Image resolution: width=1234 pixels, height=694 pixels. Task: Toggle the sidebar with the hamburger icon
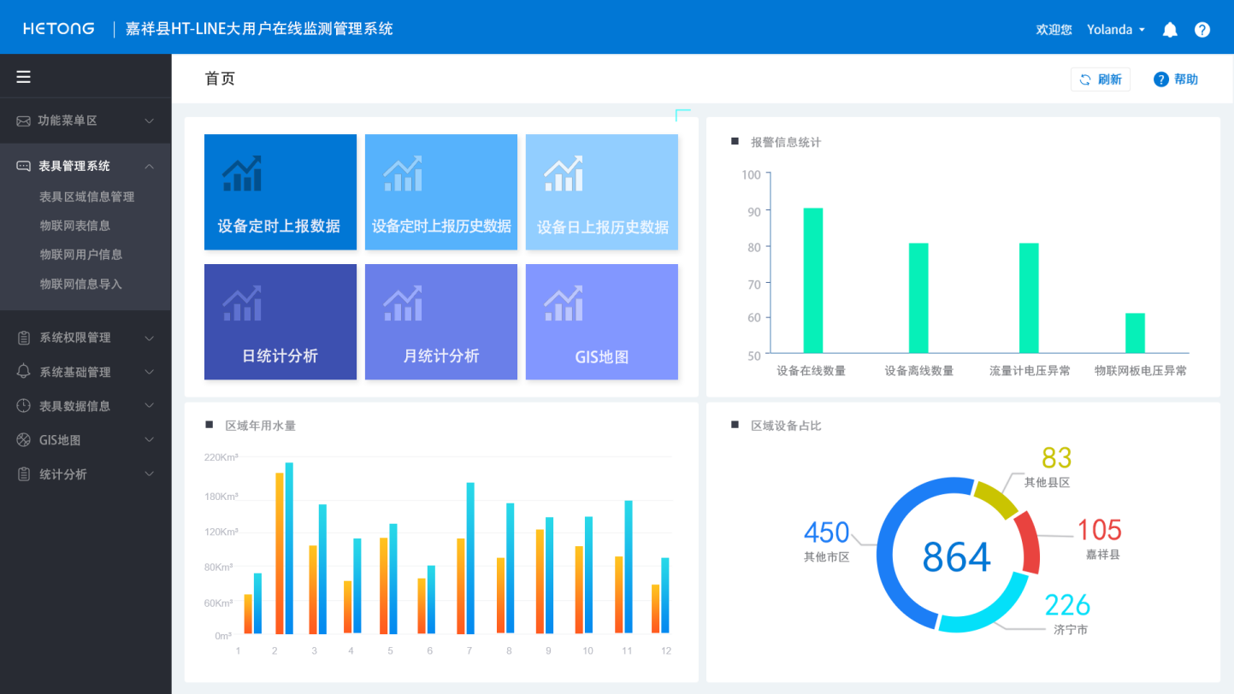23,76
